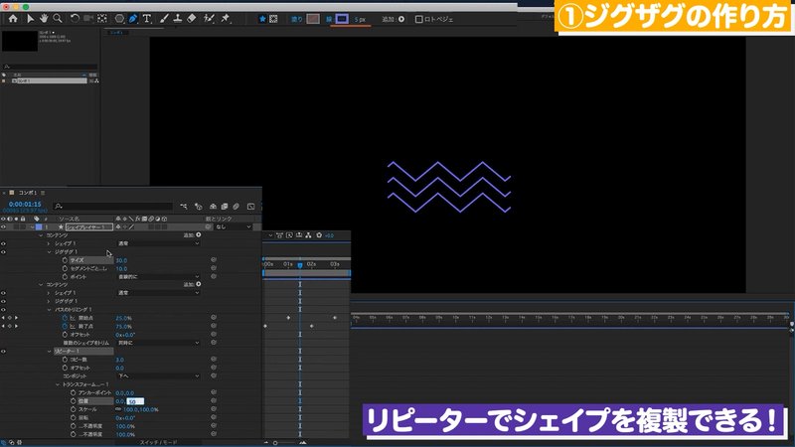Open the parent link なし dropdown
Screen dimensions: 795x447
click(234, 227)
